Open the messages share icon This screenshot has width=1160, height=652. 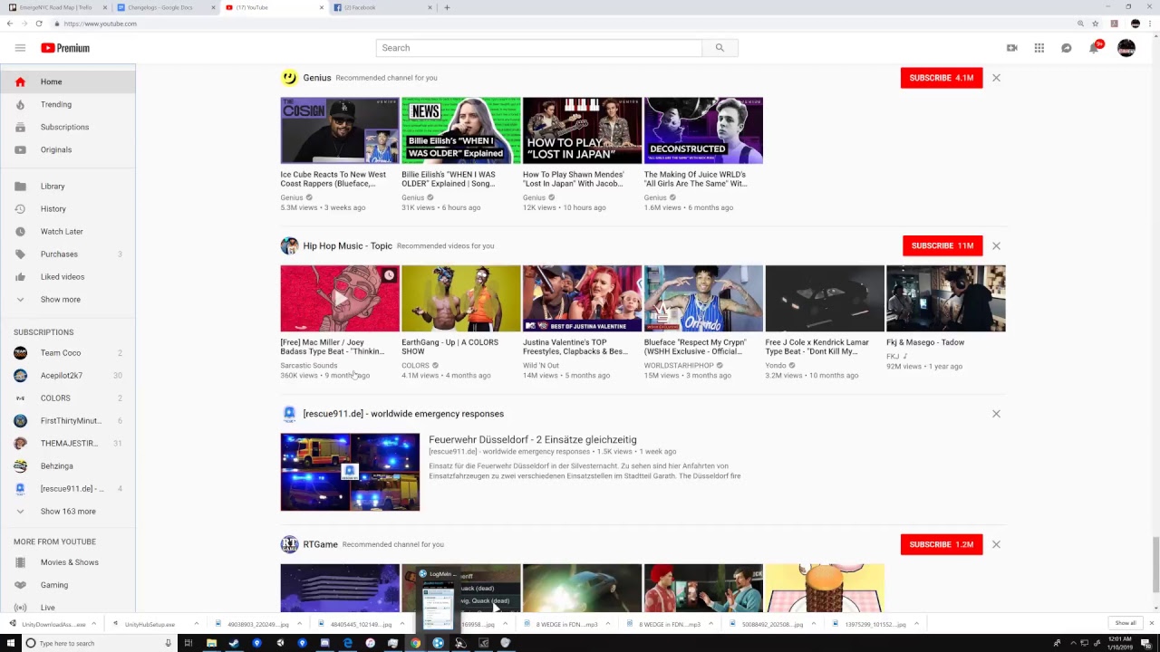(x=1066, y=48)
